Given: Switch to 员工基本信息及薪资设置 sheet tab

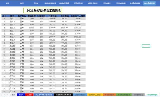Looking at the screenshot, I should pos(43,95).
